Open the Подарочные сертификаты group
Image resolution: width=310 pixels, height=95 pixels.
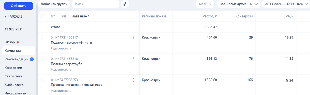pos(72,43)
